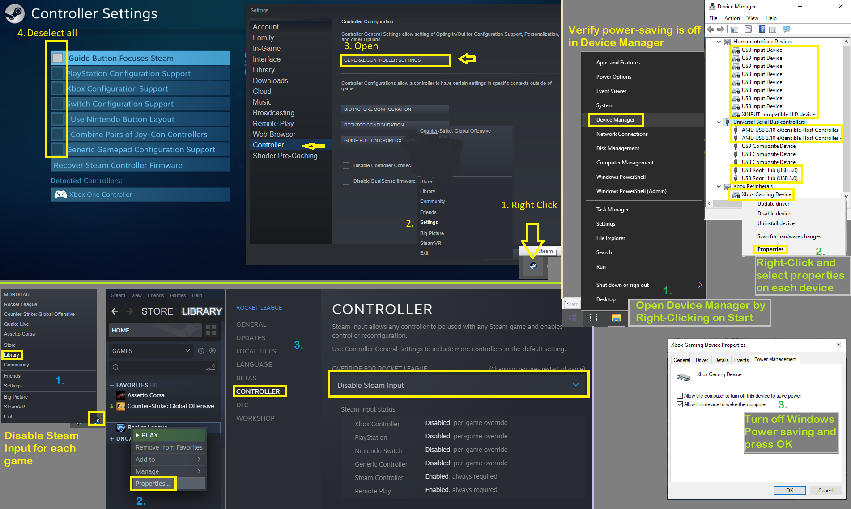Enable 'Allow computer to turn off device' checkbox
The image size is (851, 509).
click(x=680, y=396)
